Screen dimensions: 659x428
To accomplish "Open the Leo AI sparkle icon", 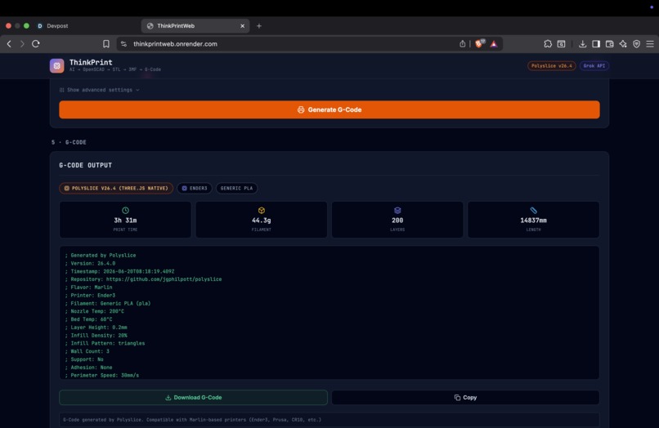I will coord(623,43).
